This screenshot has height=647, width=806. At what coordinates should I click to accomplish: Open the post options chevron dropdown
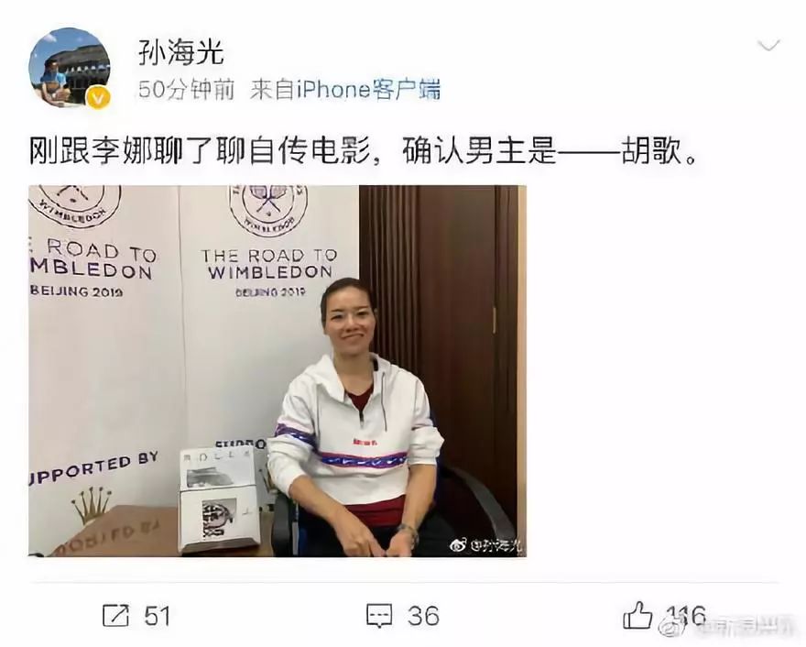coord(769,47)
